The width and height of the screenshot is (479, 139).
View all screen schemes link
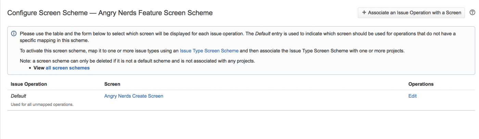pyautogui.click(x=67, y=68)
